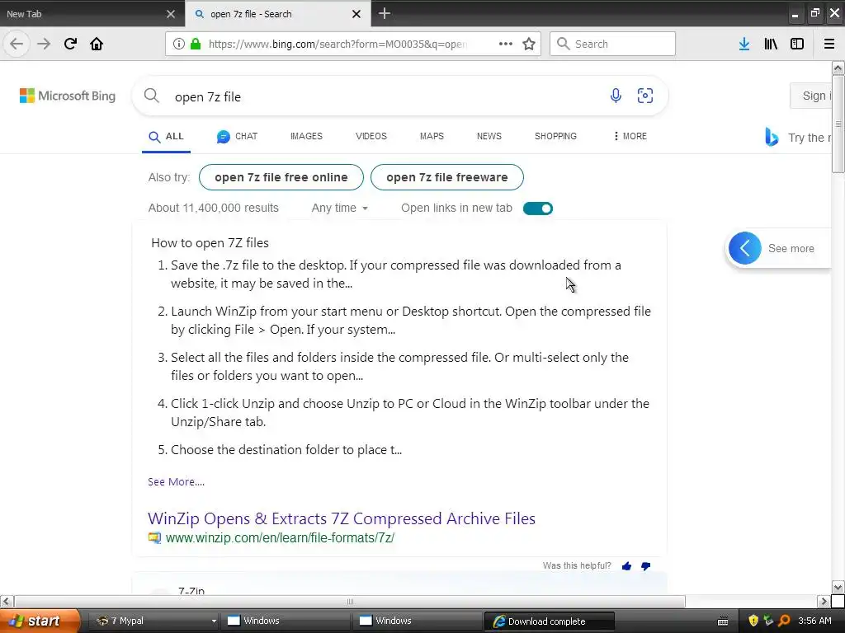Start voice search with the microphone
Screen dimensions: 845x633
[616, 96]
